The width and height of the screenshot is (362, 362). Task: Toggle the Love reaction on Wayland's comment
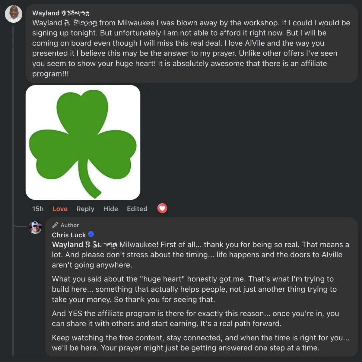(x=60, y=209)
